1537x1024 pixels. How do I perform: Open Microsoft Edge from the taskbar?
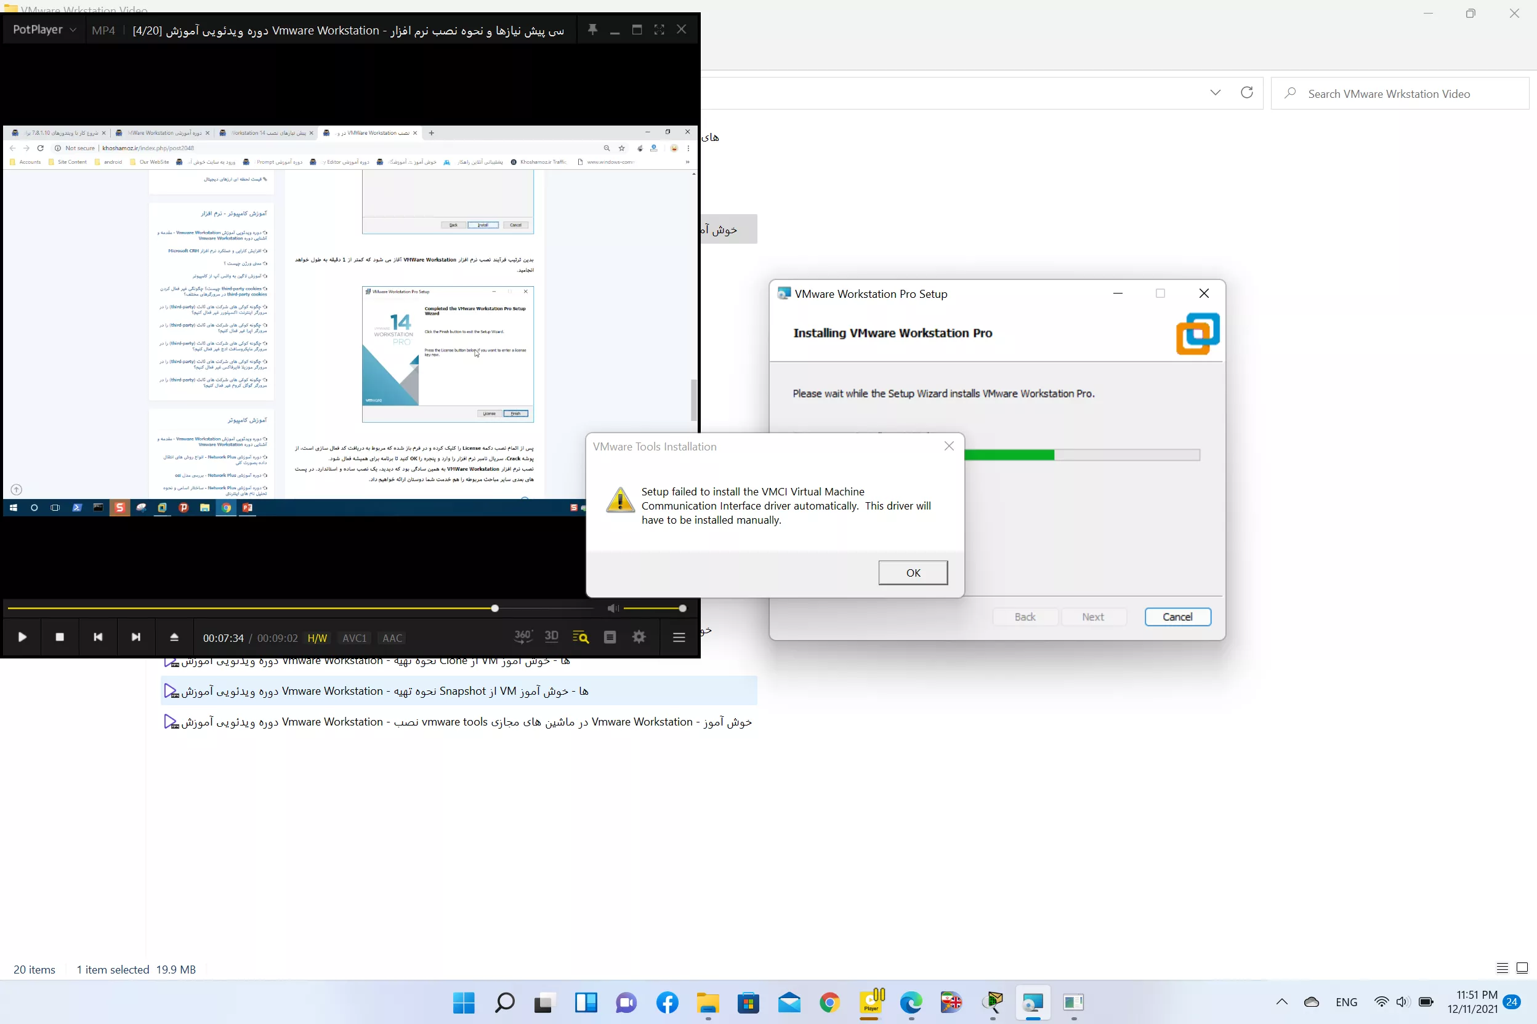pyautogui.click(x=911, y=1002)
